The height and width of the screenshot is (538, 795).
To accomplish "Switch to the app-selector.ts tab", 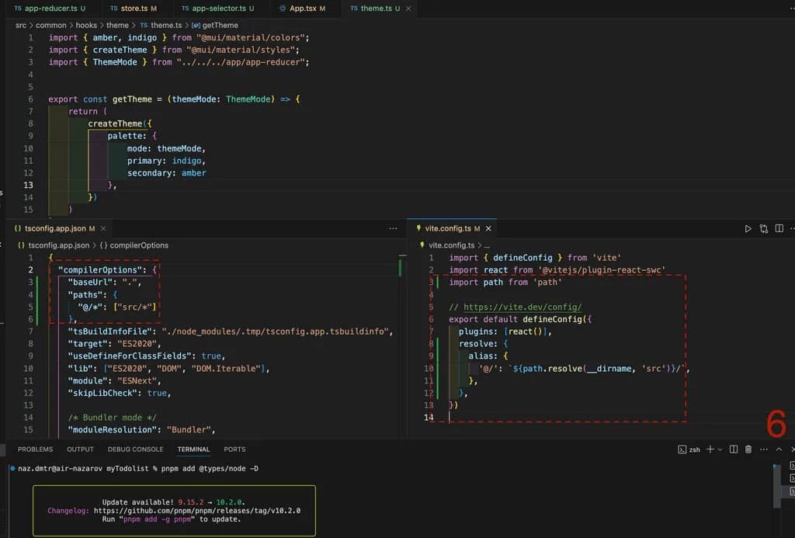I will tap(217, 9).
